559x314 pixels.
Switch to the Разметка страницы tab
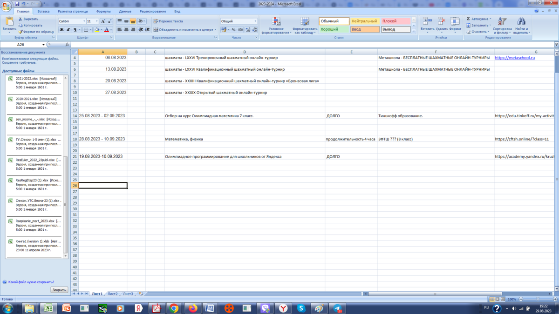73,11
